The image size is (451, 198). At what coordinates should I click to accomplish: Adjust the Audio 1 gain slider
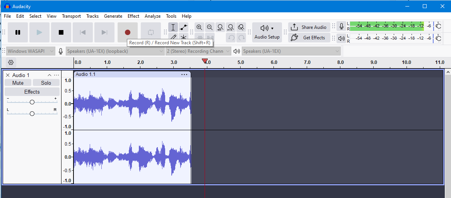32,102
